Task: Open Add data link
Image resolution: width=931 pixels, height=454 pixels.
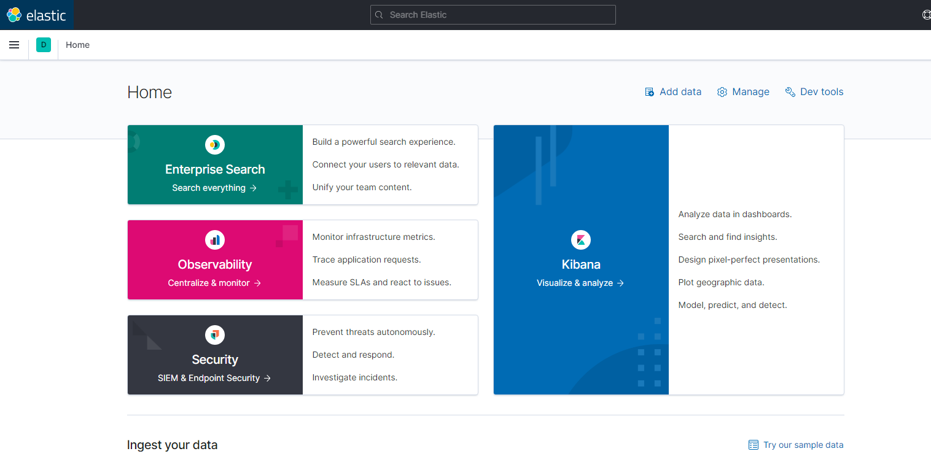Action: pyautogui.click(x=673, y=92)
